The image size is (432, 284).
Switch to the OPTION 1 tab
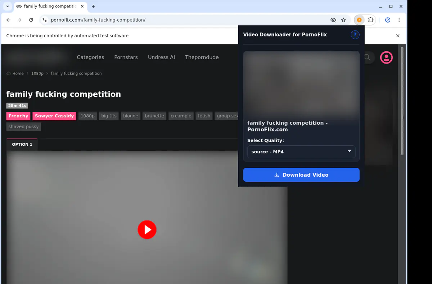[22, 144]
